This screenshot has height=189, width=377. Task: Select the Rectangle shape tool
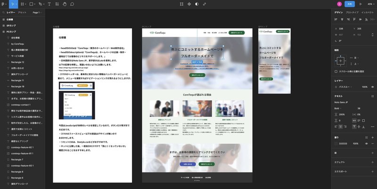point(31,4)
